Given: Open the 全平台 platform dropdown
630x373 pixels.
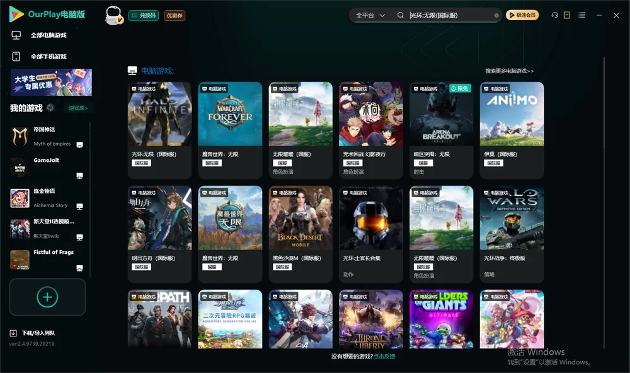Looking at the screenshot, I should pyautogui.click(x=370, y=15).
